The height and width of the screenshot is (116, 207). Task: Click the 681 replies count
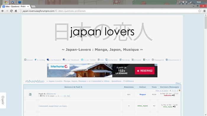coord(129,95)
